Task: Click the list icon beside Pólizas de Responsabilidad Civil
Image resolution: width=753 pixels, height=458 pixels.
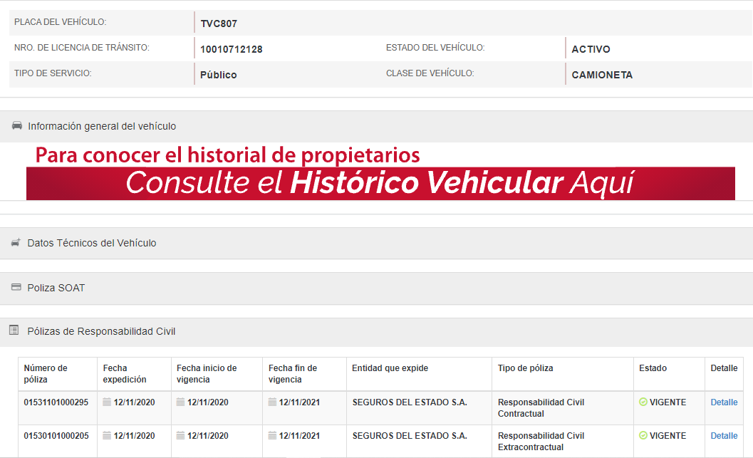Action: click(x=14, y=331)
